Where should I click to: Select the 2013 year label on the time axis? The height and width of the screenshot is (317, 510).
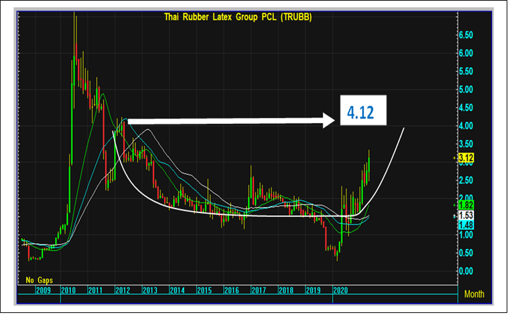click(x=150, y=290)
